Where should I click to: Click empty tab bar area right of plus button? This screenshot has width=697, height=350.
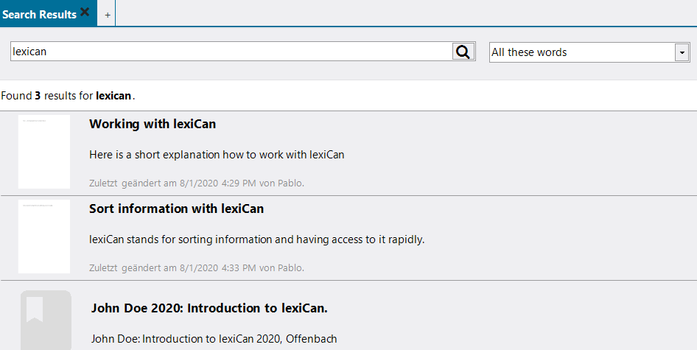405,13
